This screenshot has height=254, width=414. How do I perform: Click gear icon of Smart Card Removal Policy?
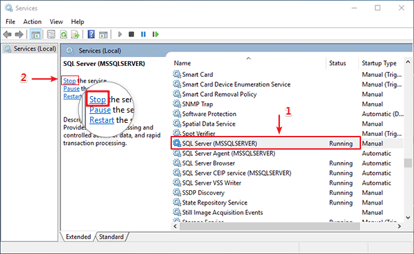coord(177,94)
